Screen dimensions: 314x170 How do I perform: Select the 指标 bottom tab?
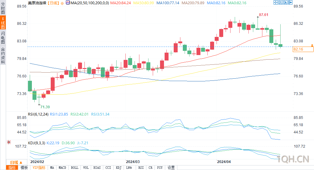click(x=12, y=168)
